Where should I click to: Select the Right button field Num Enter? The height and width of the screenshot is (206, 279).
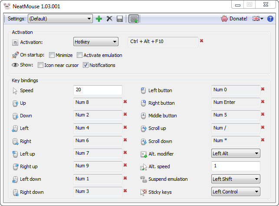(236, 103)
